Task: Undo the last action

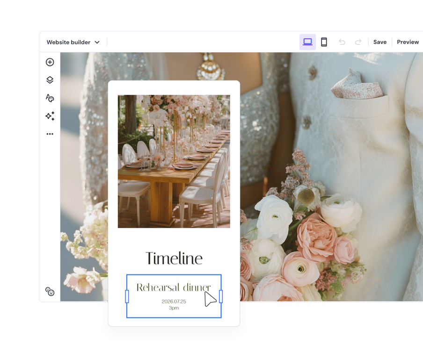Action: point(342,42)
